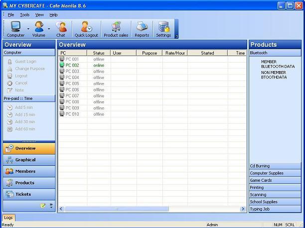Image resolution: width=305 pixels, height=228 pixels.
Task: Click the horizontal scrollbar left arrow
Action: [61, 209]
